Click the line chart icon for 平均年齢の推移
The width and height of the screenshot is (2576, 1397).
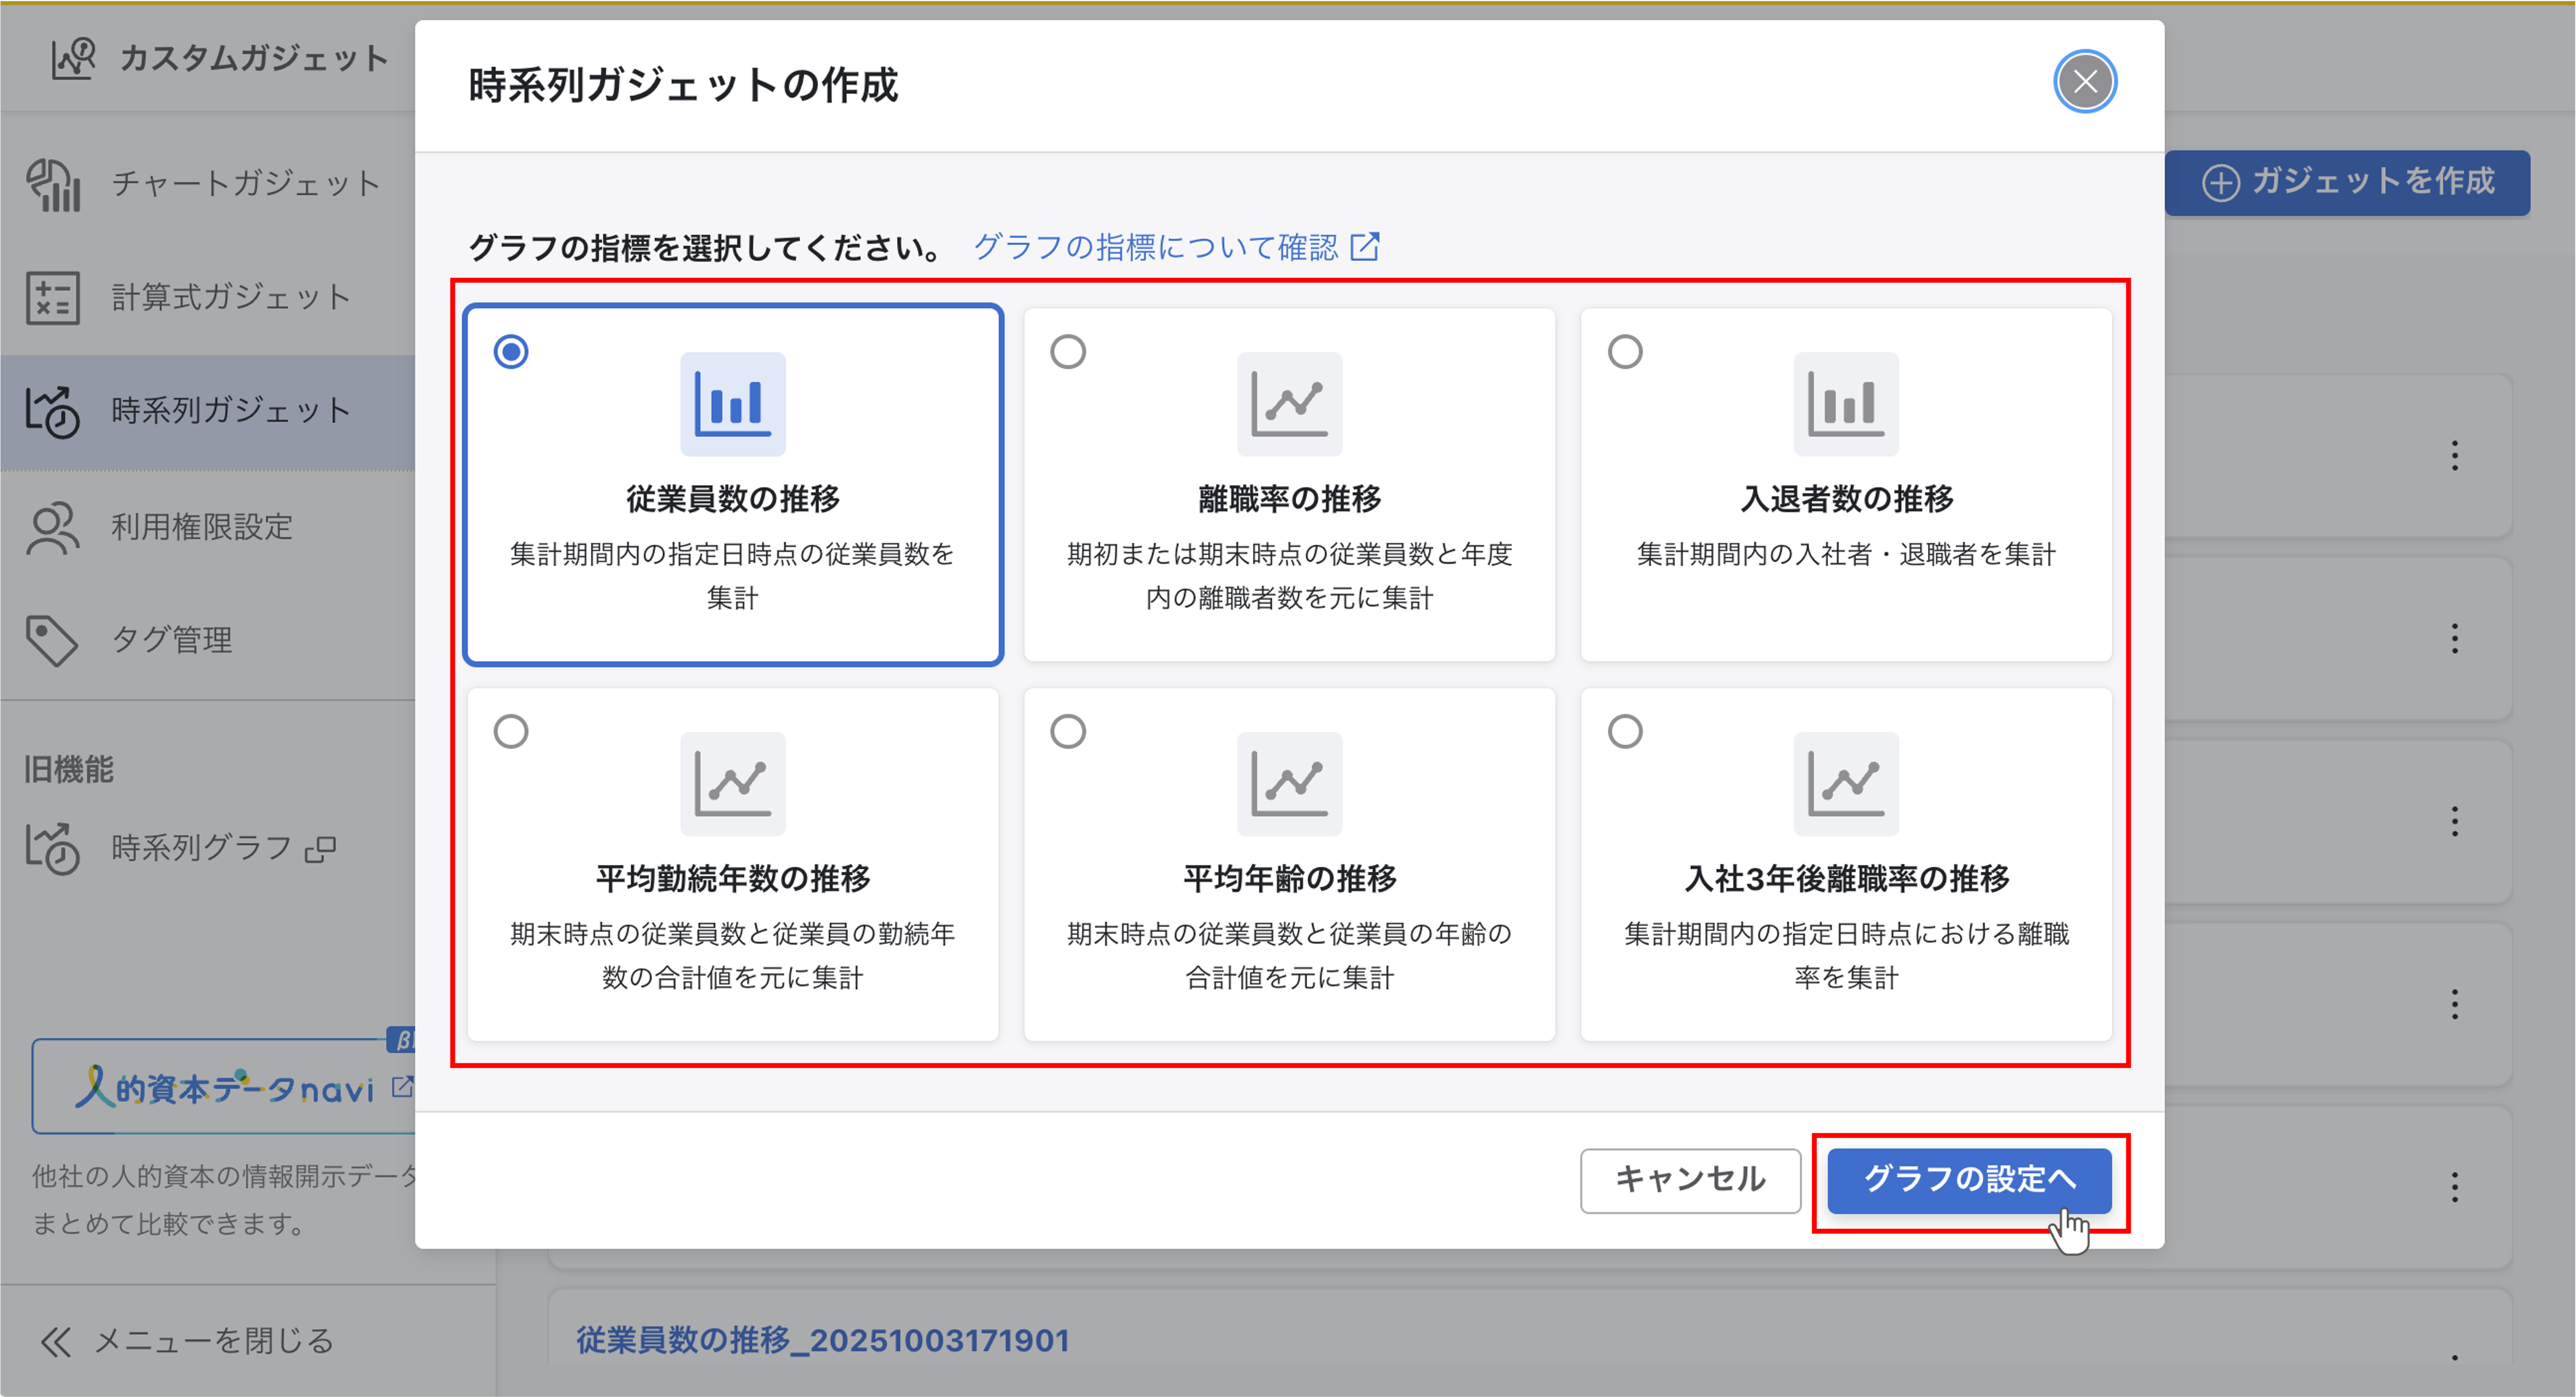1289,784
